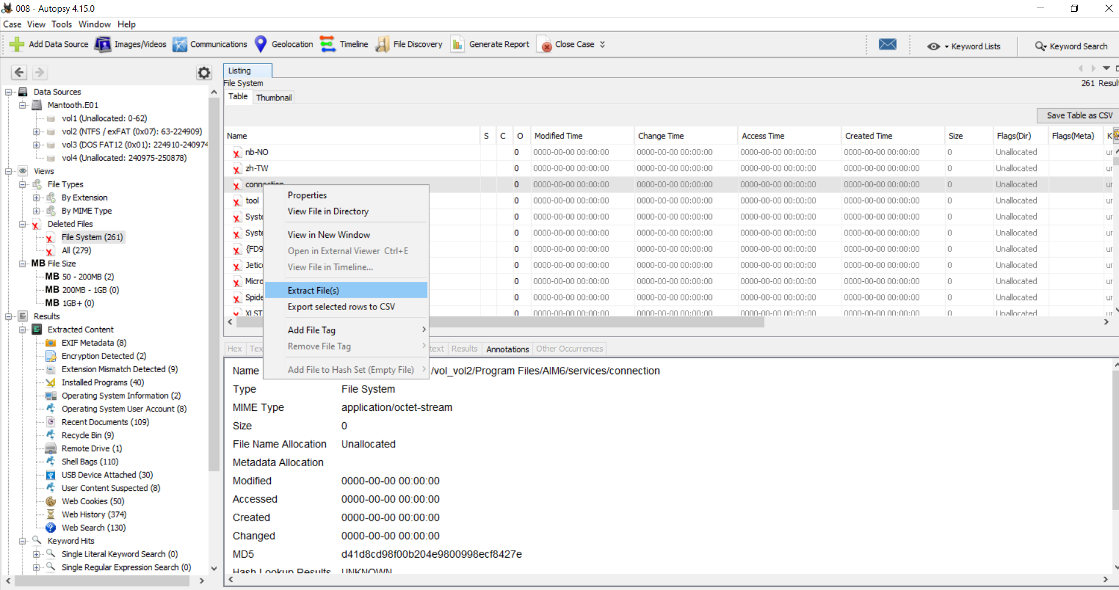Select the All (279) deleted files node
The width and height of the screenshot is (1119, 590).
[76, 250]
